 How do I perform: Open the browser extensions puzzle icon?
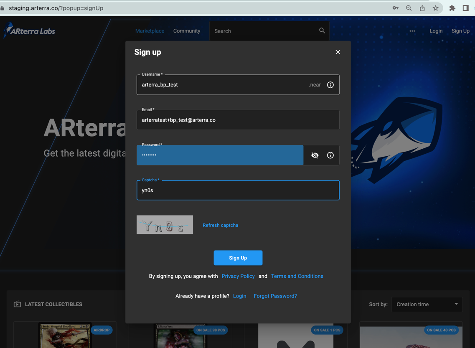click(452, 8)
